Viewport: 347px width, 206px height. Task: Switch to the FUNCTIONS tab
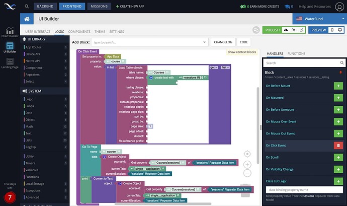tap(296, 54)
